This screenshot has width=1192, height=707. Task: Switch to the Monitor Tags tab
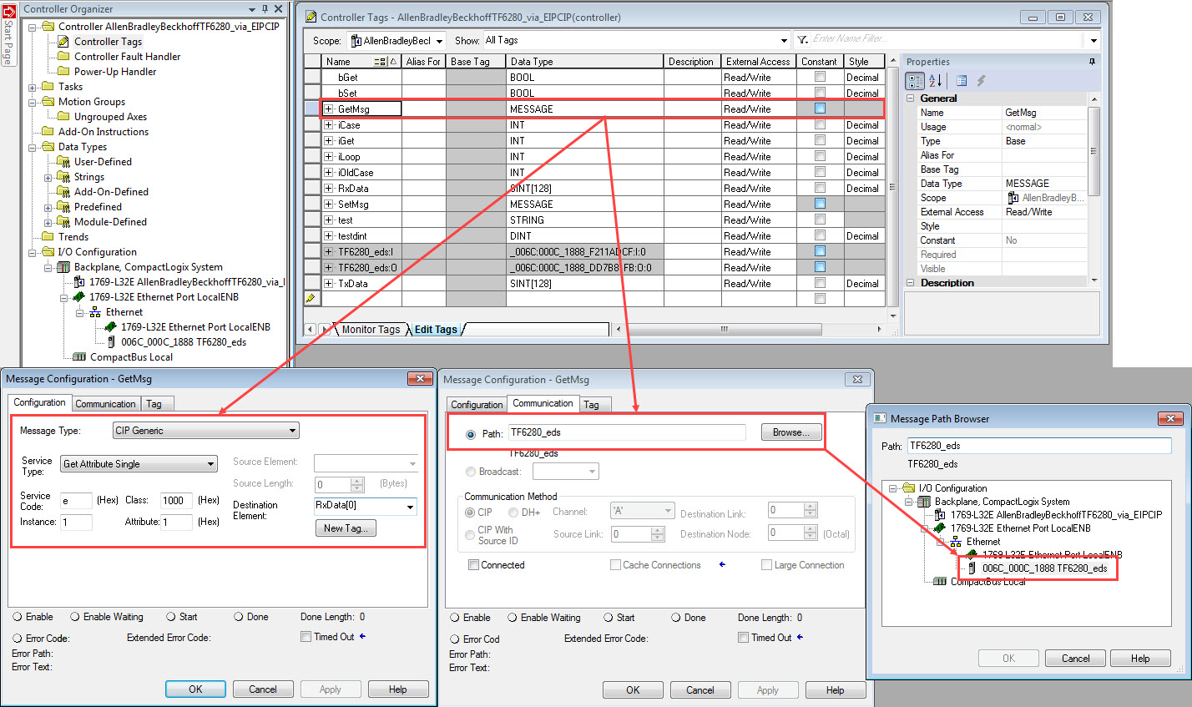[x=371, y=330]
